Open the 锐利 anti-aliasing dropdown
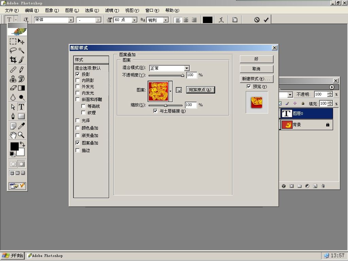 166,20
